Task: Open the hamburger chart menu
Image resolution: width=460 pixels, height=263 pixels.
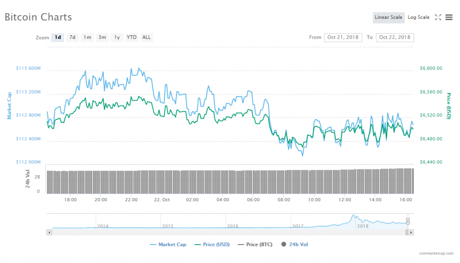Action: [449, 17]
